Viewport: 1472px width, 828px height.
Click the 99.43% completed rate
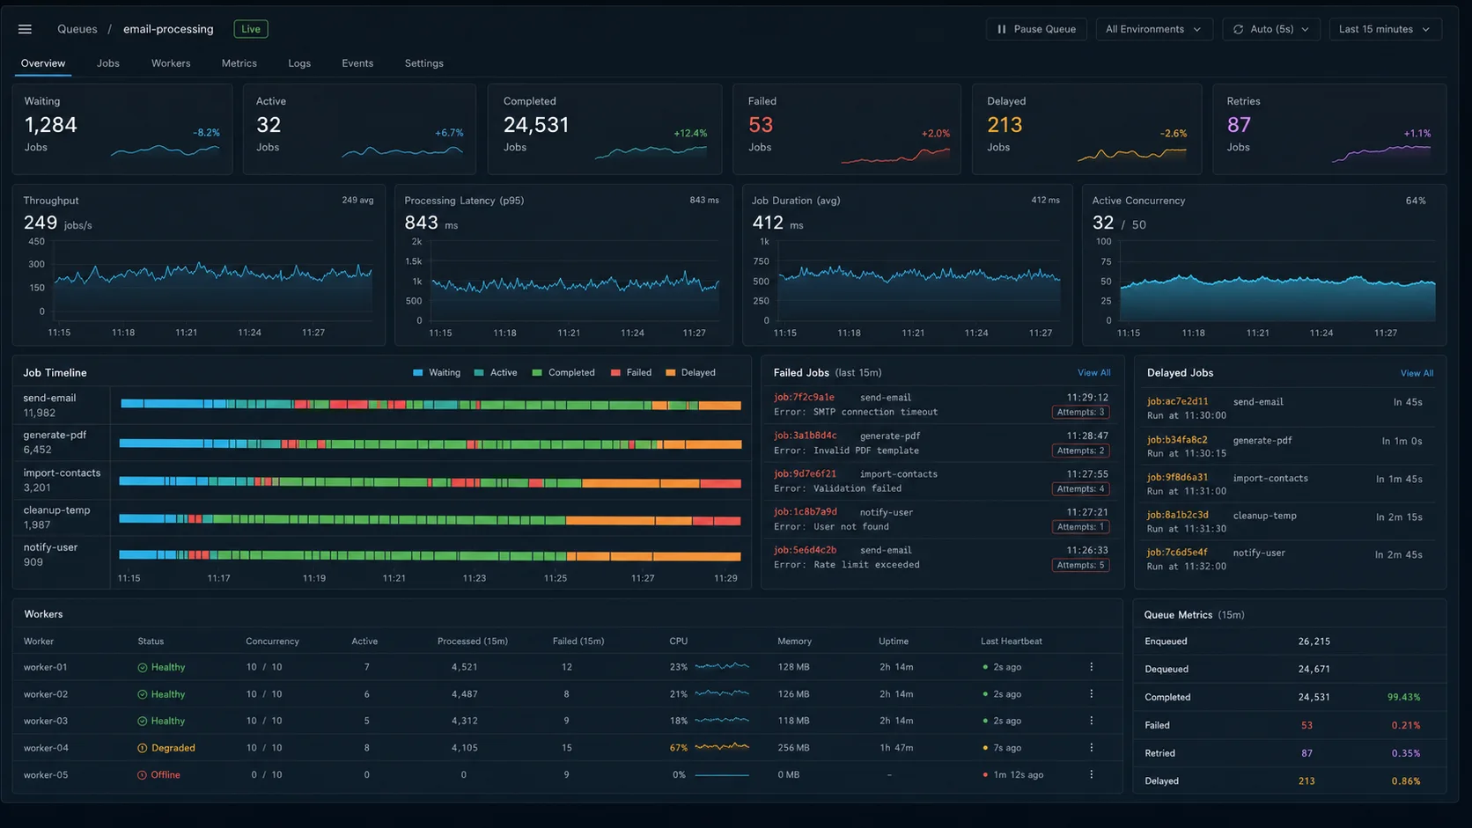coord(1403,697)
